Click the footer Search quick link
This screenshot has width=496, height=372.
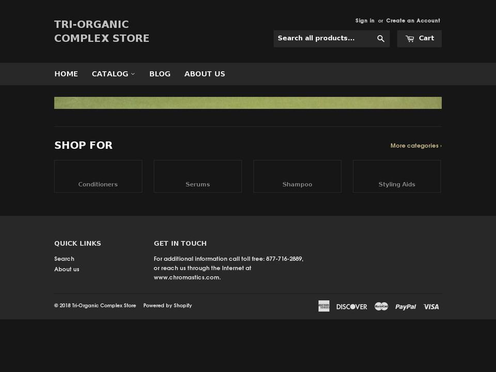point(64,259)
